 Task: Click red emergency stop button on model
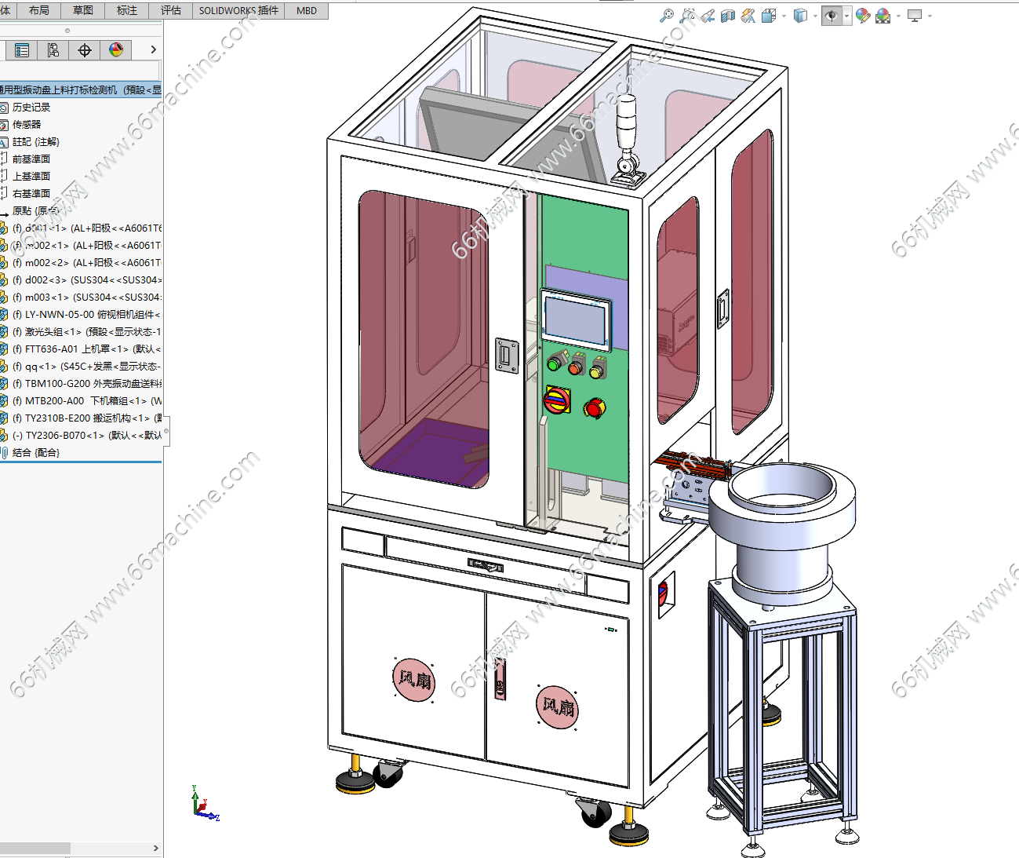595,408
